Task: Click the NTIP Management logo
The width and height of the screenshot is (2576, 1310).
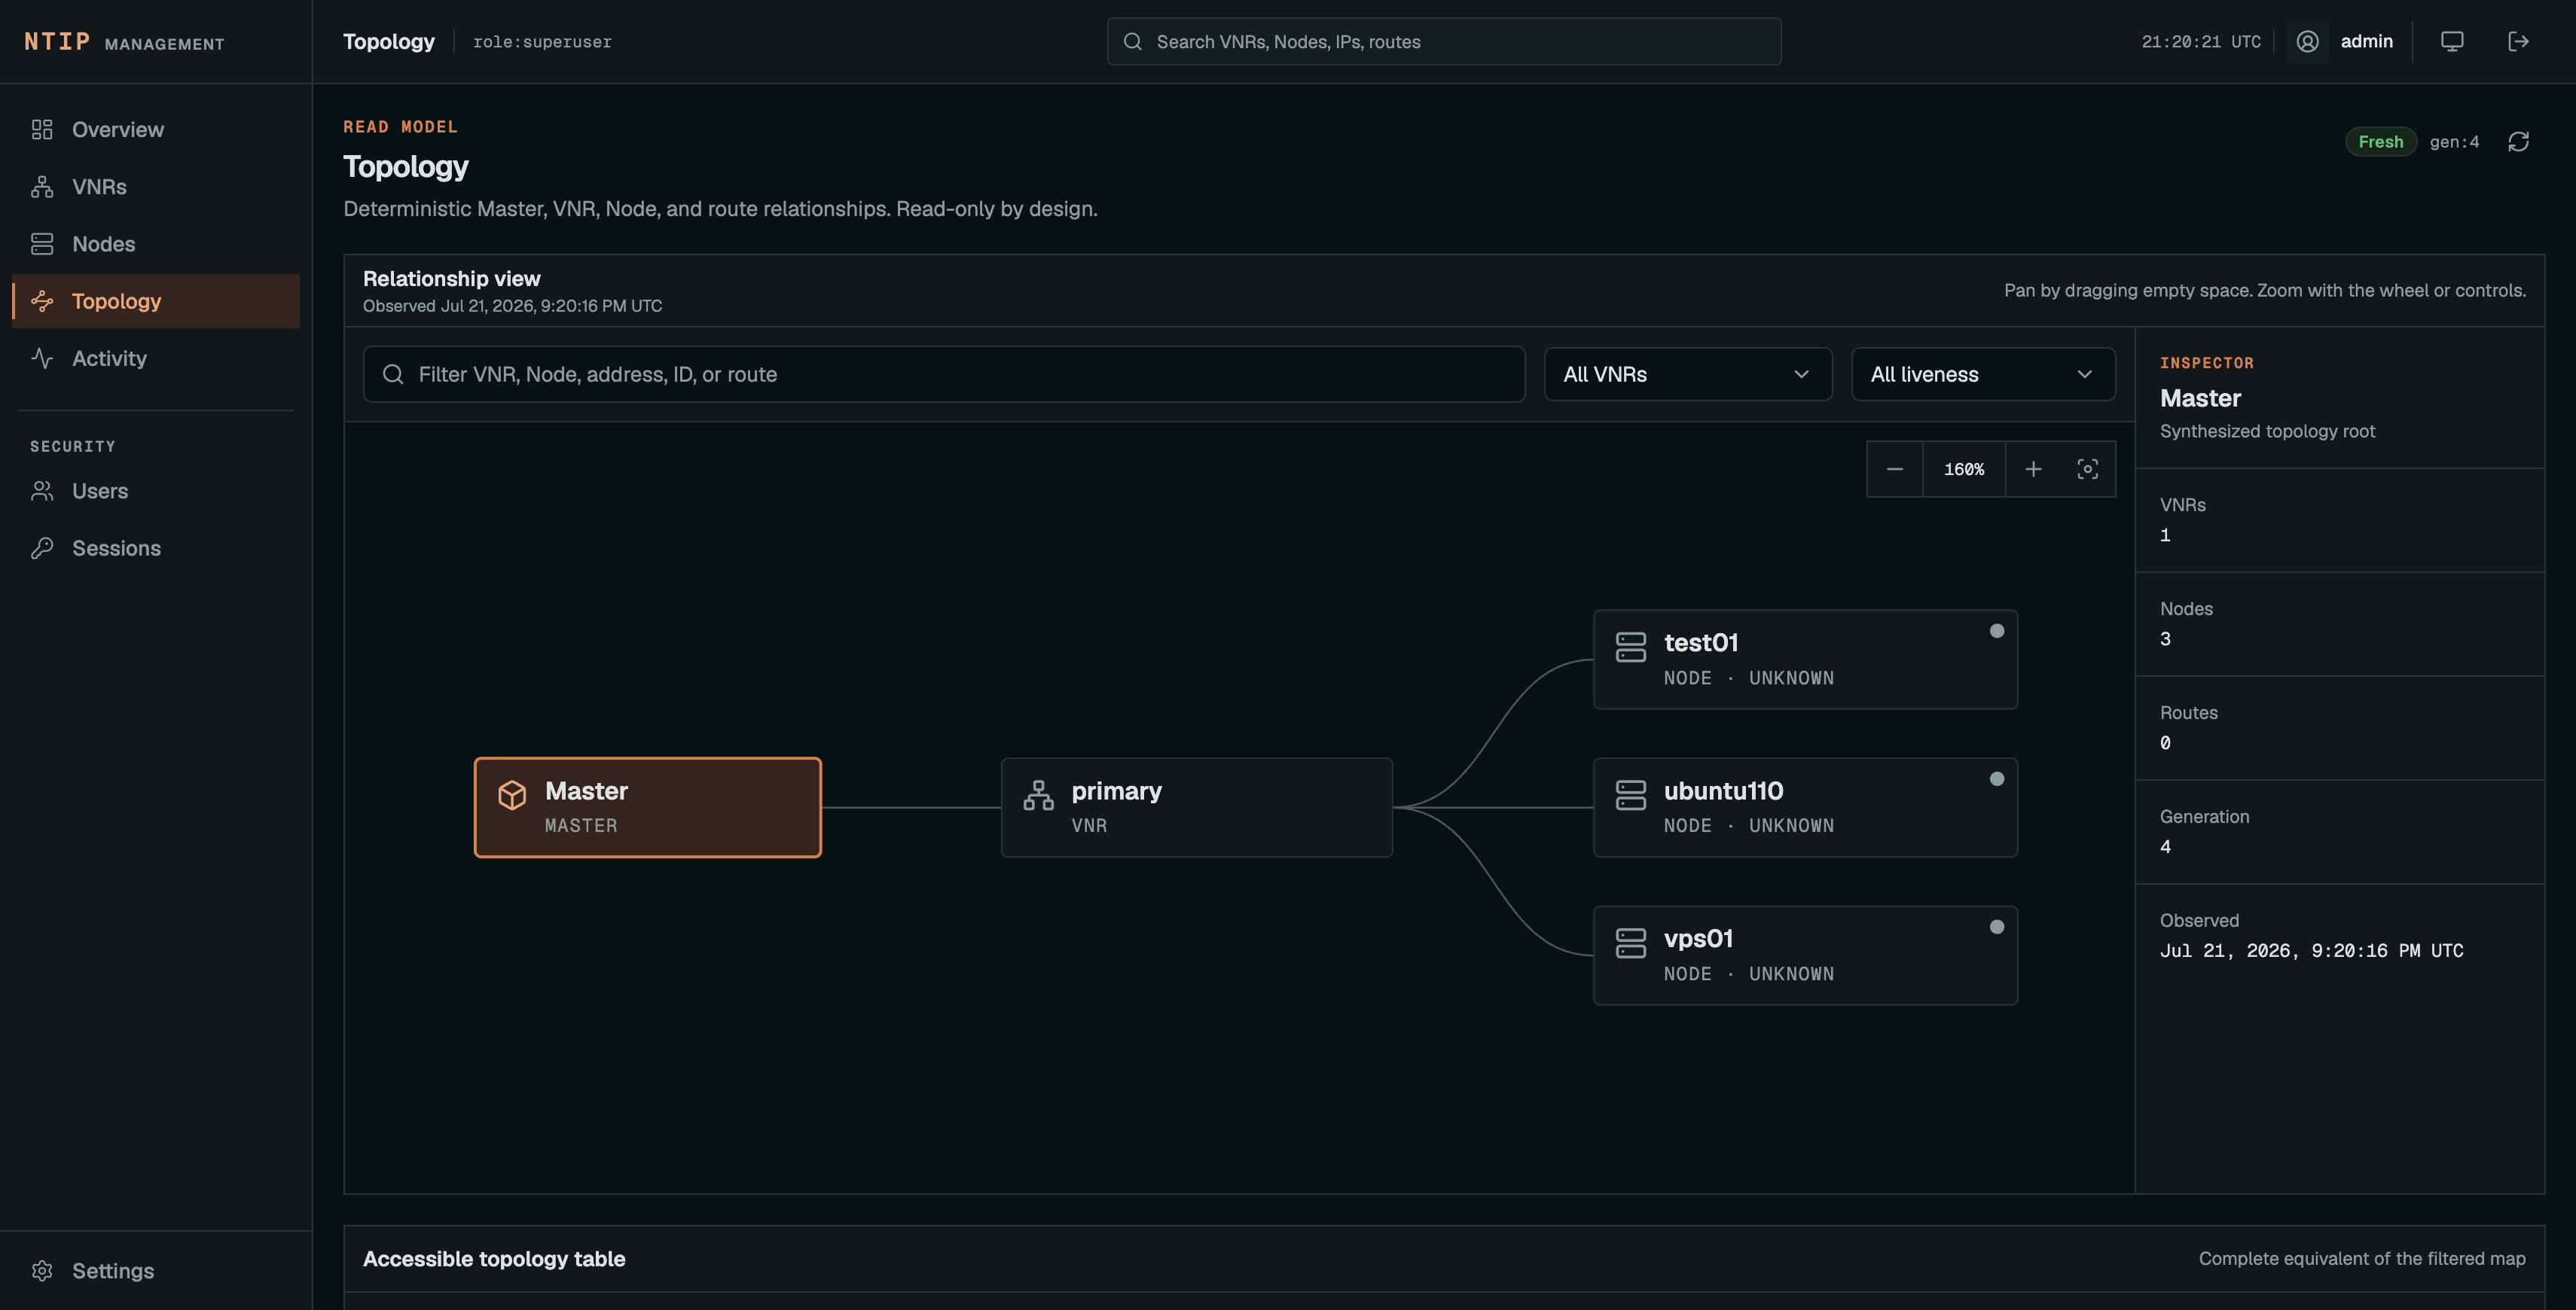Action: pyautogui.click(x=124, y=42)
